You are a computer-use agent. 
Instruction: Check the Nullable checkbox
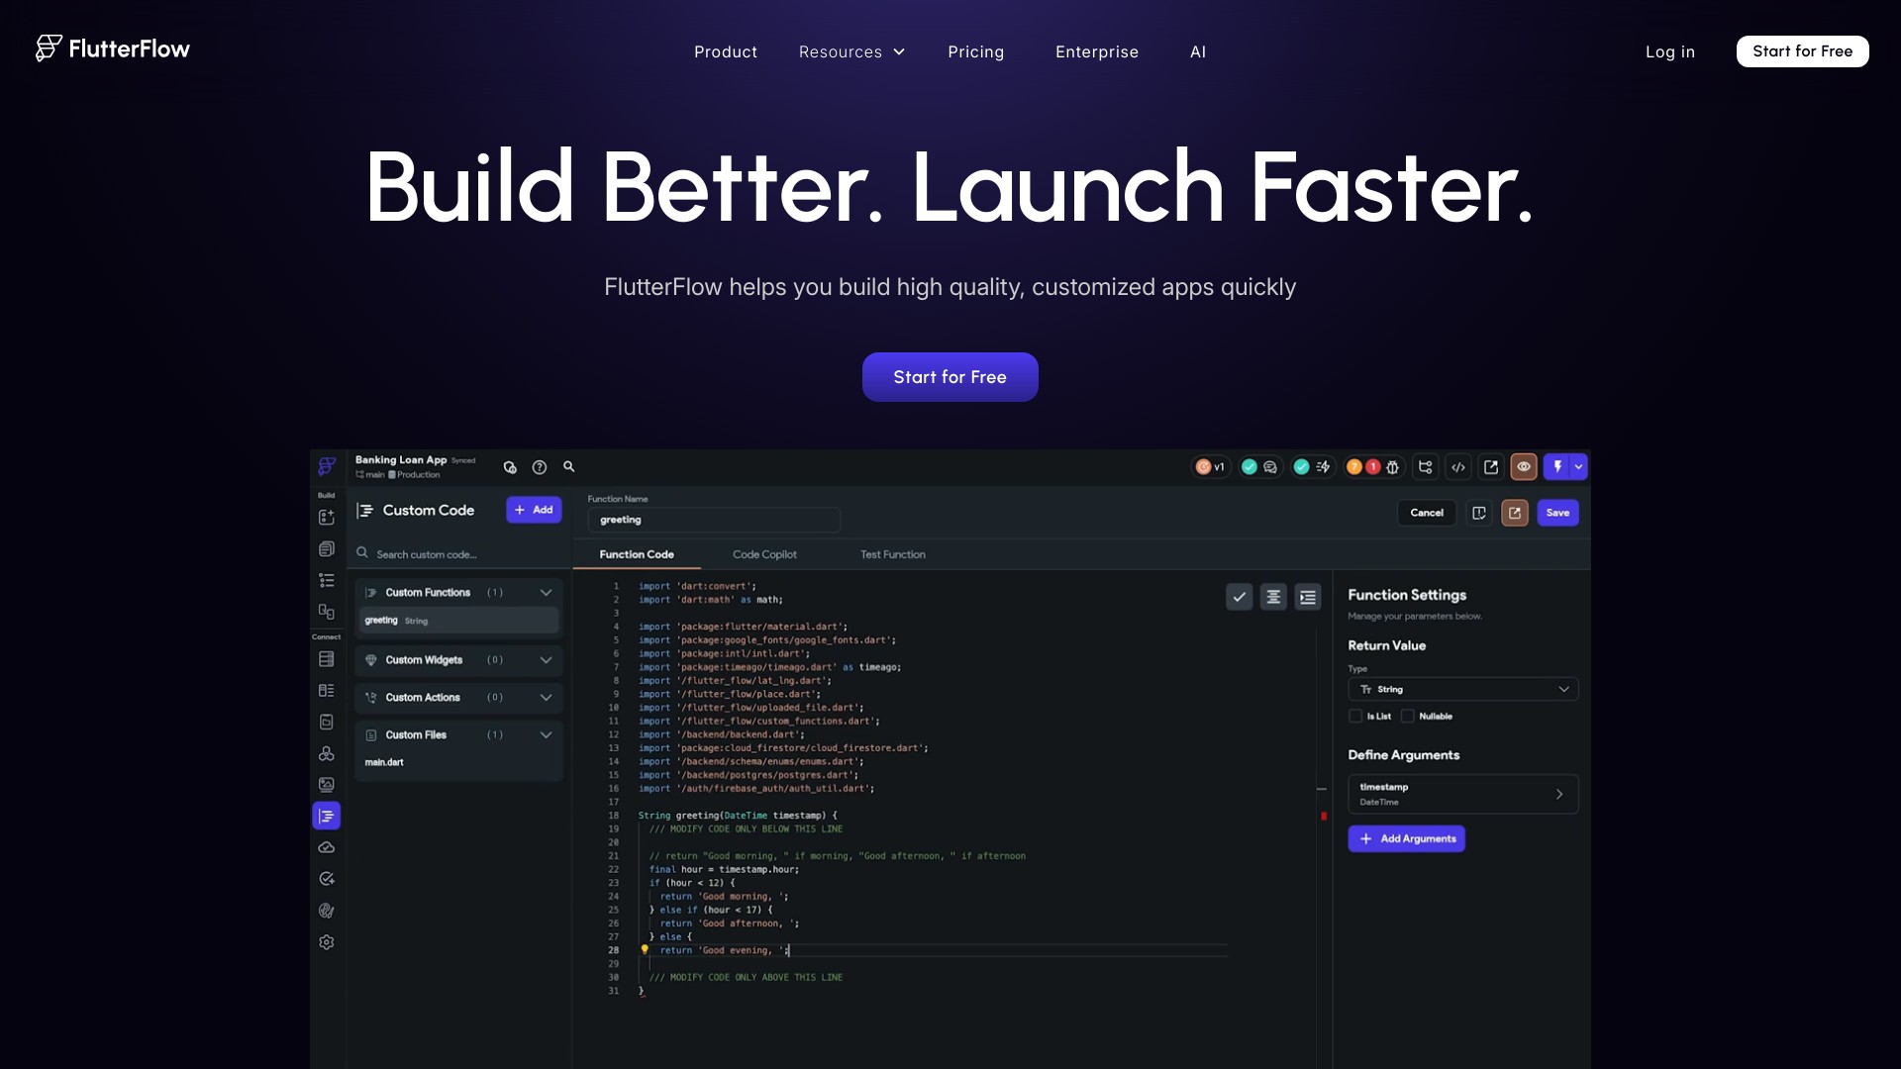1407,717
